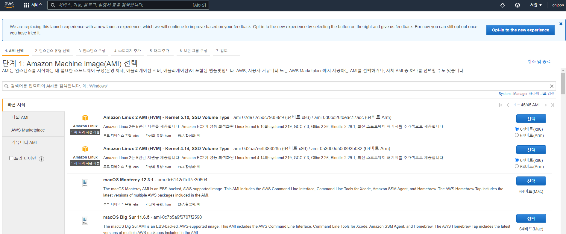The image size is (566, 234).
Task: Open 커뮤니티 AMI in sidebar
Action: click(x=34, y=143)
